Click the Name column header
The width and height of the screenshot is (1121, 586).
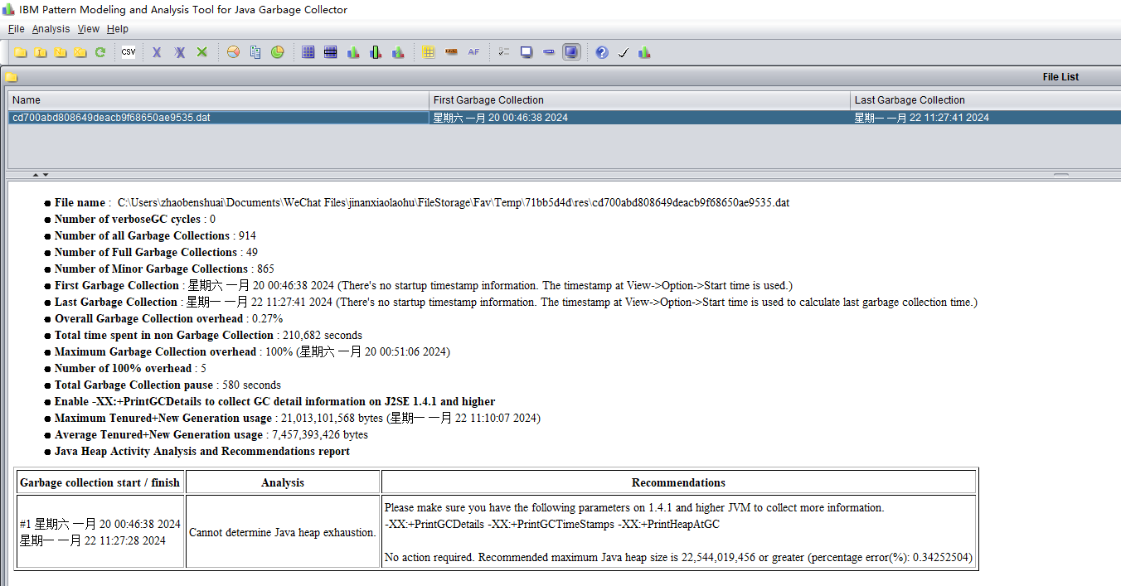tap(218, 100)
